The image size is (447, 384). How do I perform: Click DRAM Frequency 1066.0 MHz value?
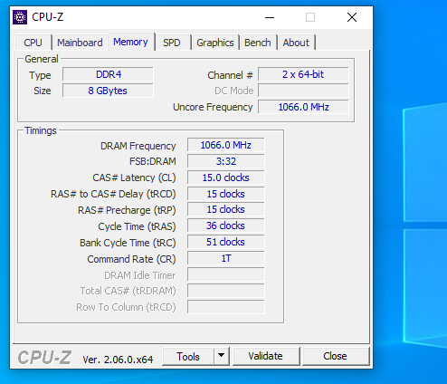(226, 145)
